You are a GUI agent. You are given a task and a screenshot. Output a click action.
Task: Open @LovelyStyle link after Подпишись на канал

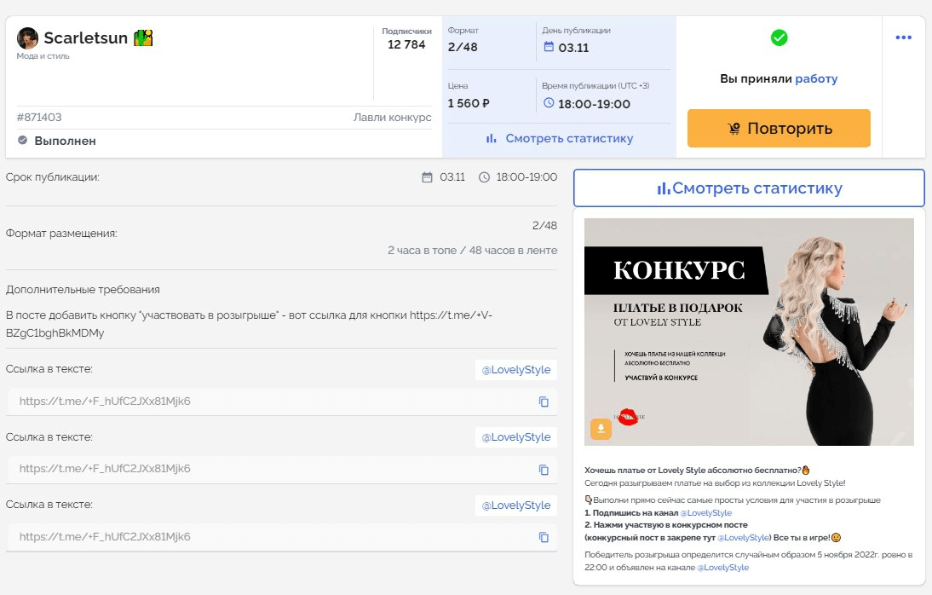[706, 513]
